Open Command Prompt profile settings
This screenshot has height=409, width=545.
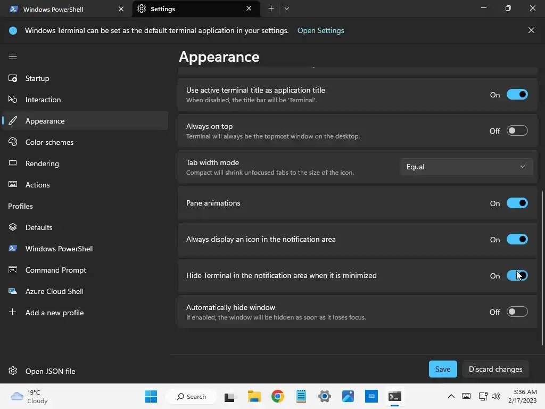[85, 270]
